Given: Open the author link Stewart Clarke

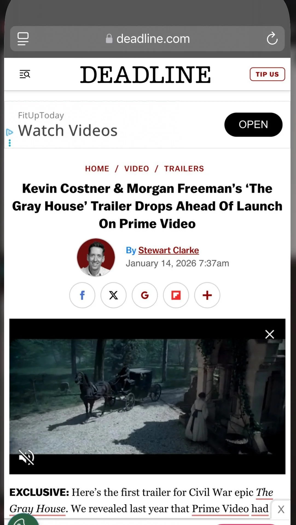Looking at the screenshot, I should pyautogui.click(x=169, y=250).
